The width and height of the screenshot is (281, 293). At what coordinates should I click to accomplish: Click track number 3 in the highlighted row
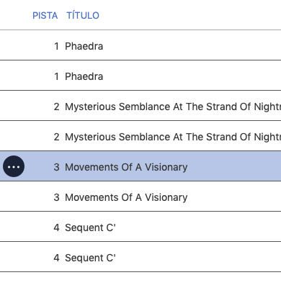[56, 167]
